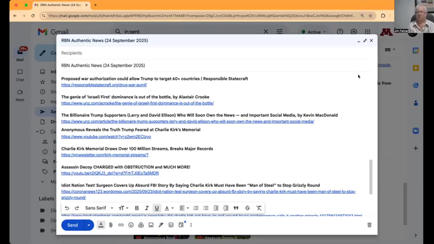The image size is (434, 244).
Task: Open the Google apps grid
Action: [x=368, y=32]
